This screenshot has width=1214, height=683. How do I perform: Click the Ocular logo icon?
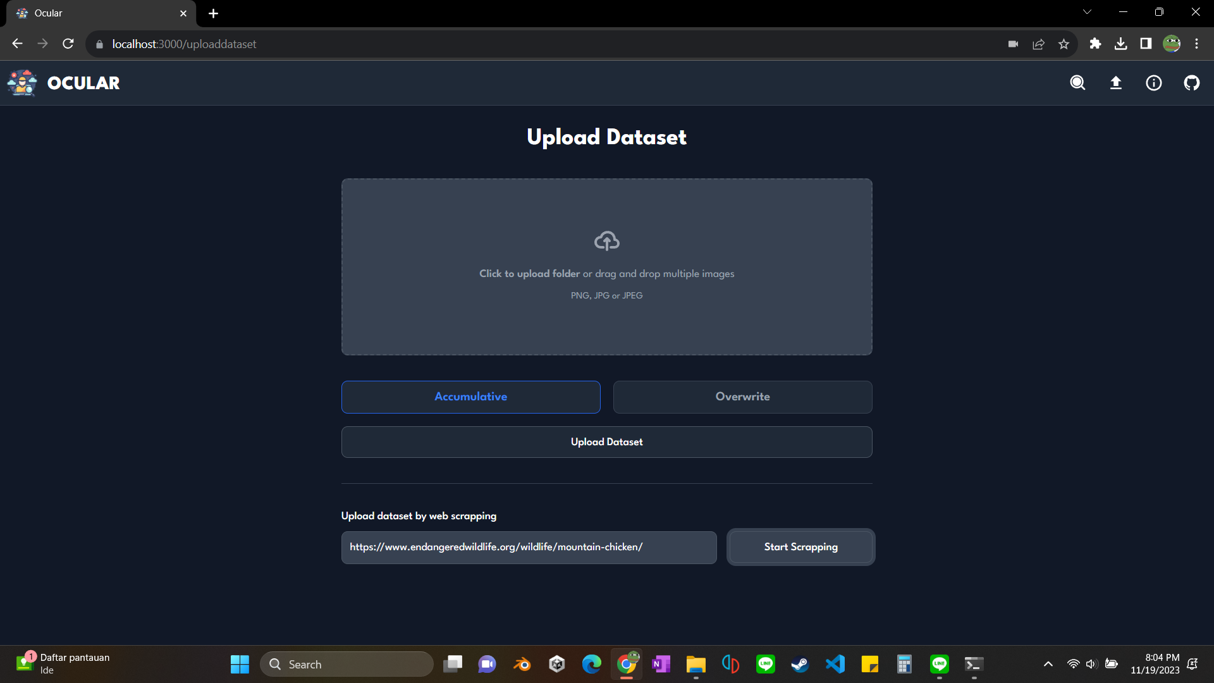(x=23, y=83)
